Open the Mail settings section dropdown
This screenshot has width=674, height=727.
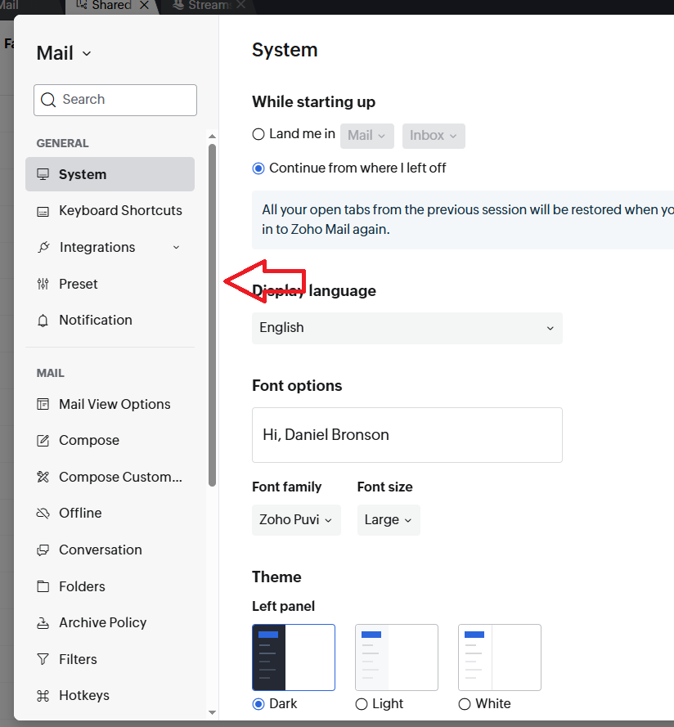click(64, 53)
